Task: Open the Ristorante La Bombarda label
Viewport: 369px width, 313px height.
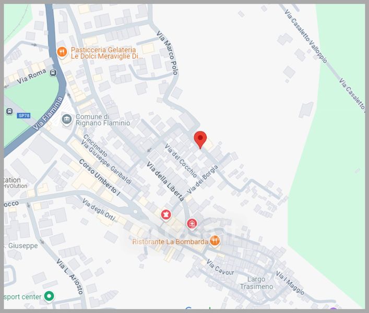Action: [170, 242]
